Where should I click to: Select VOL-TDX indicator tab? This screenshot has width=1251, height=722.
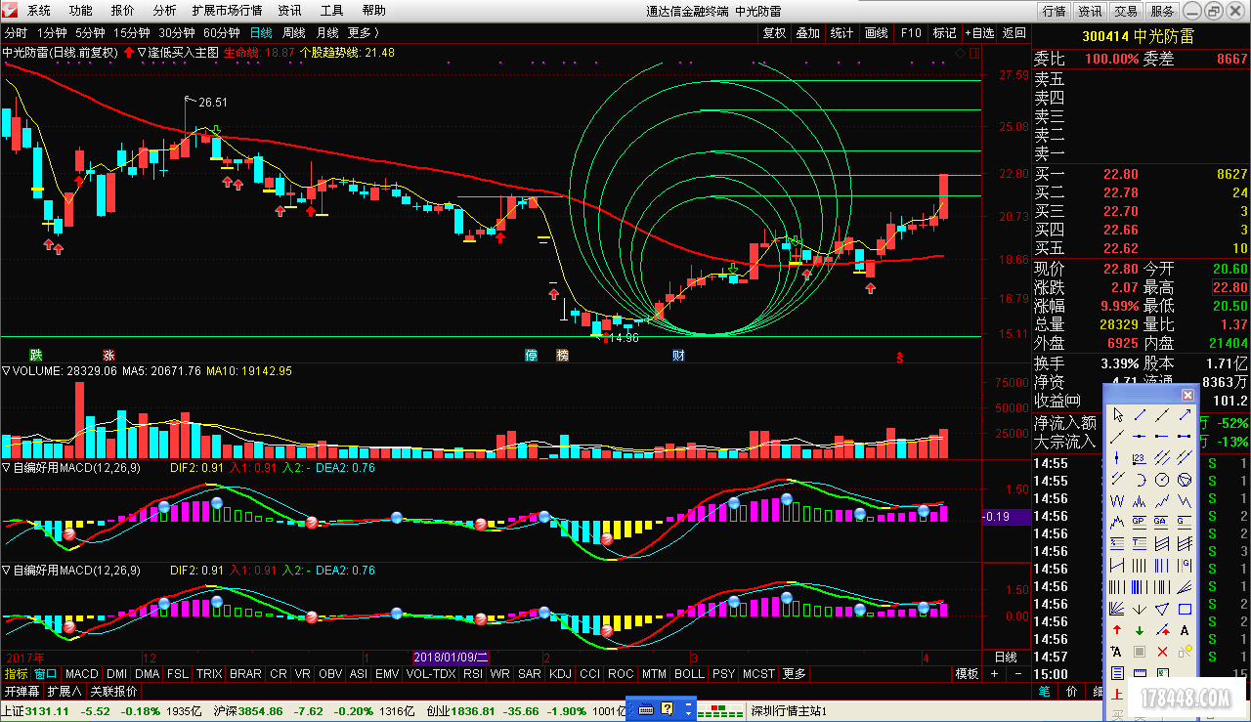[x=431, y=674]
